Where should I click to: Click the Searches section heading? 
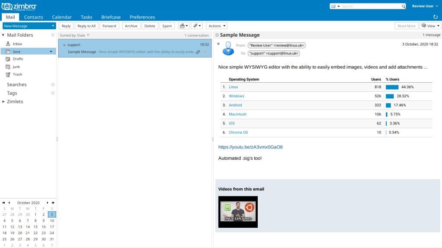pos(17,85)
